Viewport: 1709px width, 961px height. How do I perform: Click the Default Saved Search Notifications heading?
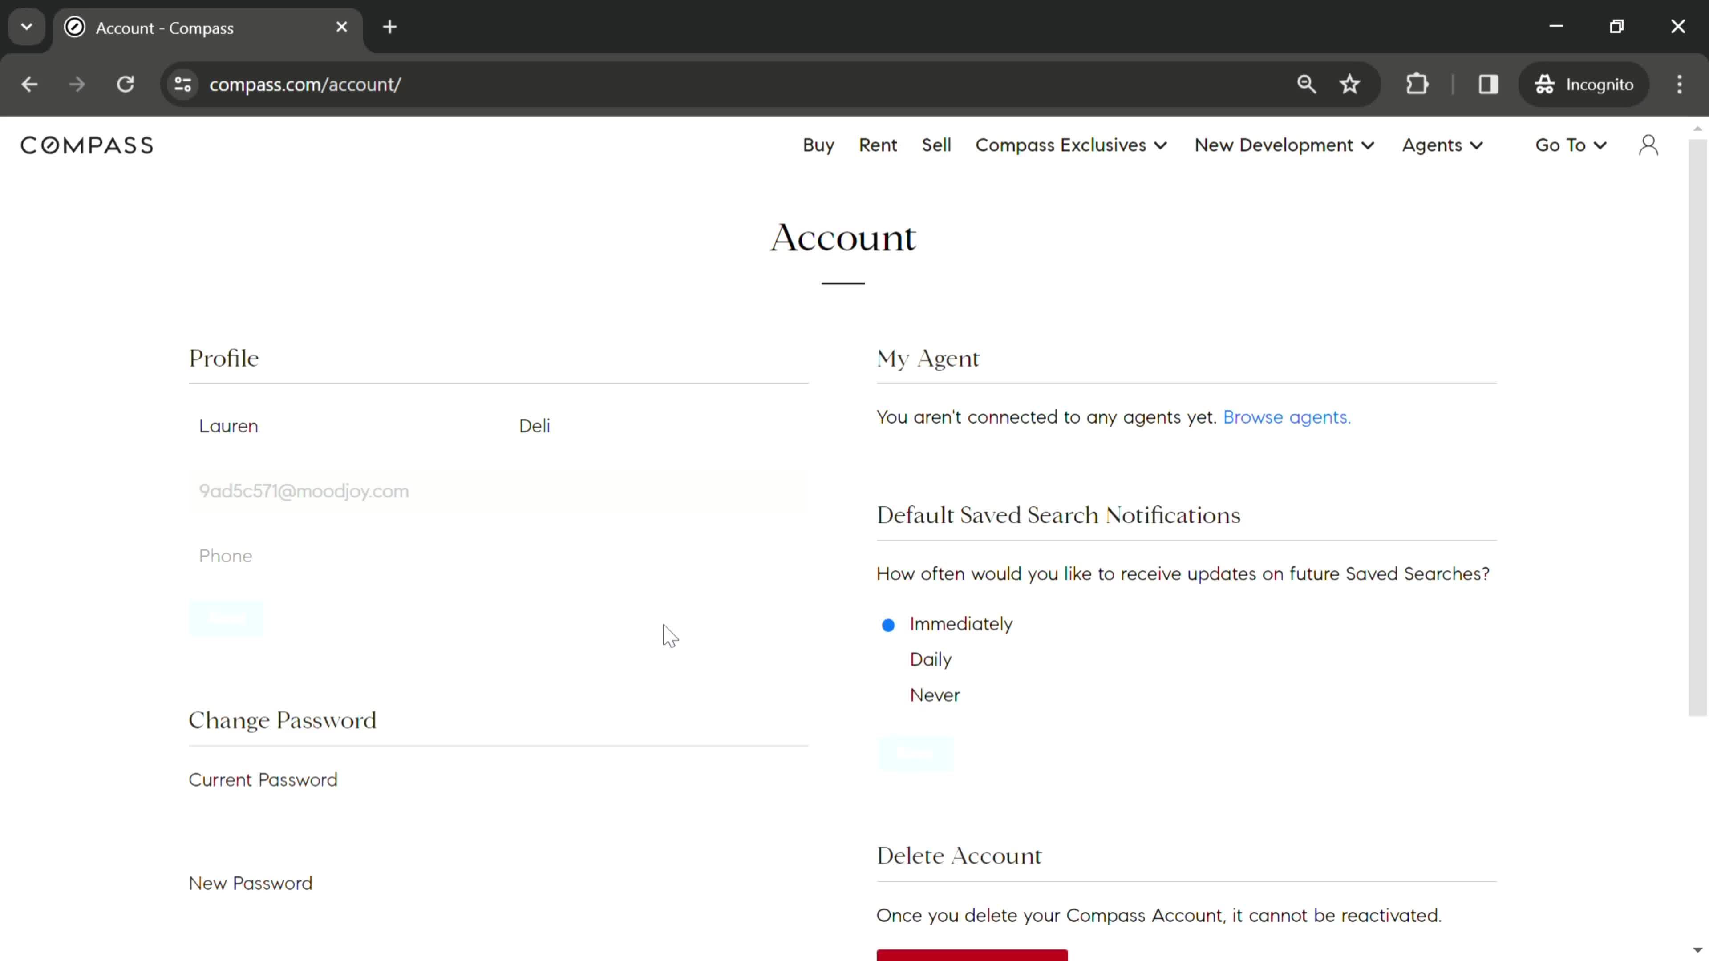pyautogui.click(x=1058, y=515)
